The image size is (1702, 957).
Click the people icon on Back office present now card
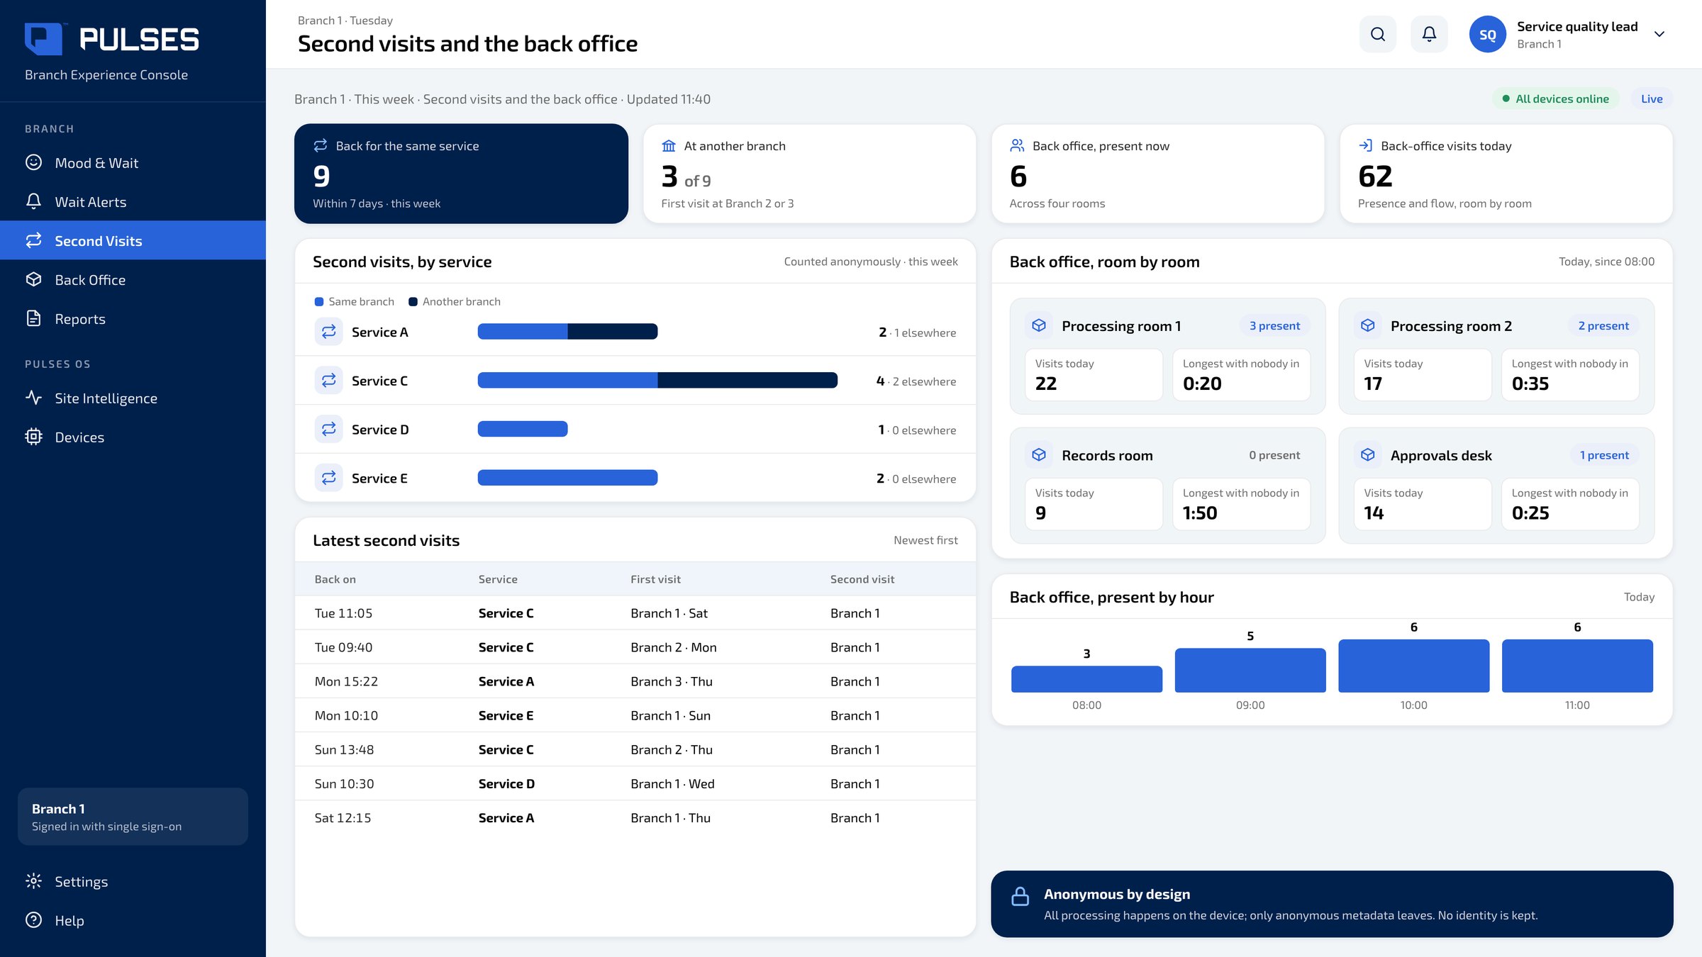1017,145
